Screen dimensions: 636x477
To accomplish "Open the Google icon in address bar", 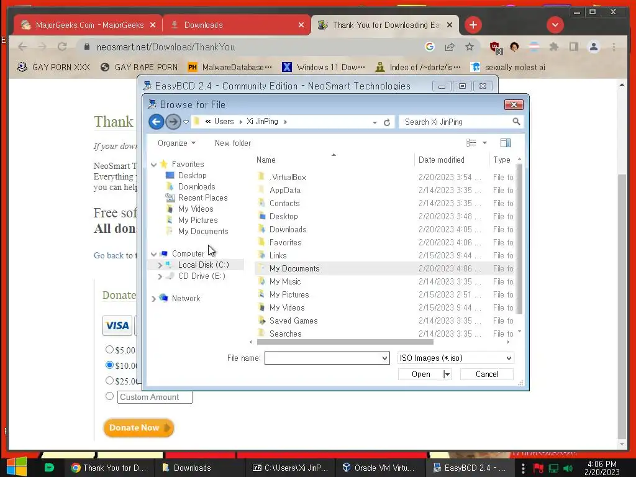I will [430, 47].
